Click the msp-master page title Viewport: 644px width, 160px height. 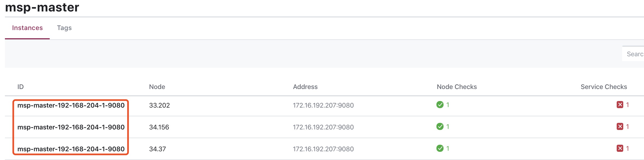[x=42, y=8]
